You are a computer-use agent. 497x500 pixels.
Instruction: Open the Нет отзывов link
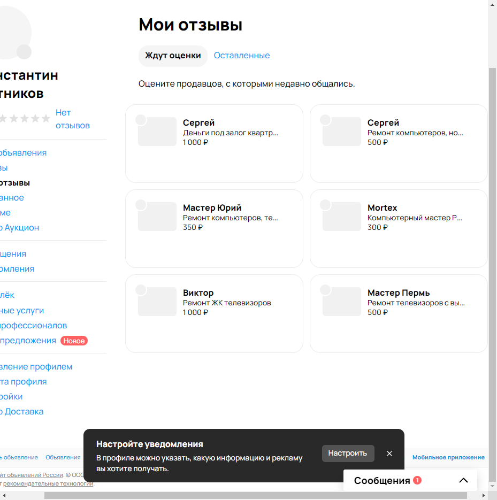[x=72, y=119]
